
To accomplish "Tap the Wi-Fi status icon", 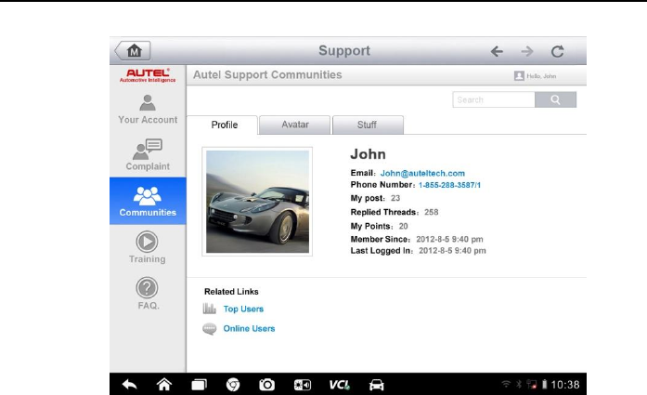I will 506,385.
